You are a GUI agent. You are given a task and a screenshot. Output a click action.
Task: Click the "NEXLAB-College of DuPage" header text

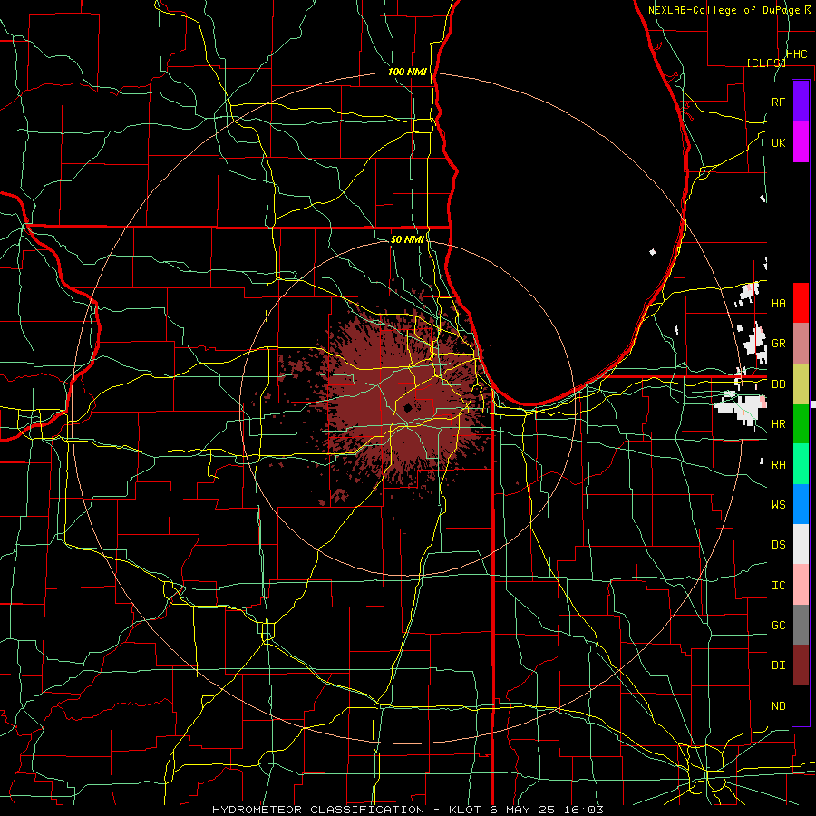pos(725,10)
